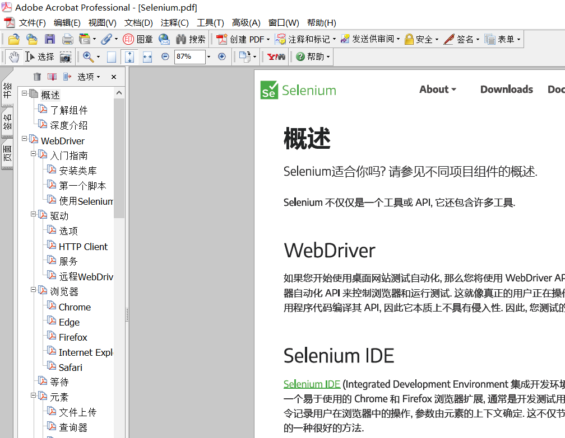Open the 高级(A) menu
Viewport: 565px width, 438px height.
point(246,22)
